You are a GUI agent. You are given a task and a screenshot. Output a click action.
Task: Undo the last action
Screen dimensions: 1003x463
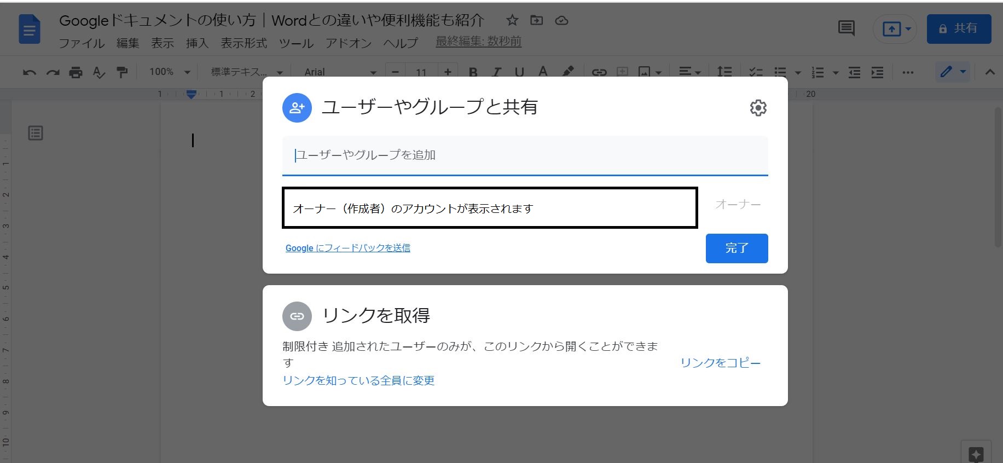coord(29,72)
